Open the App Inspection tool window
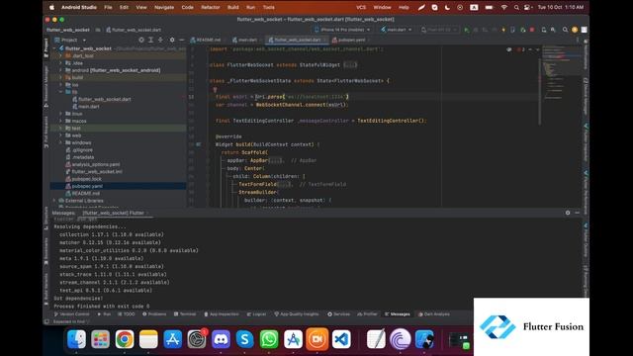The height and width of the screenshot is (356, 633). tap(222, 314)
